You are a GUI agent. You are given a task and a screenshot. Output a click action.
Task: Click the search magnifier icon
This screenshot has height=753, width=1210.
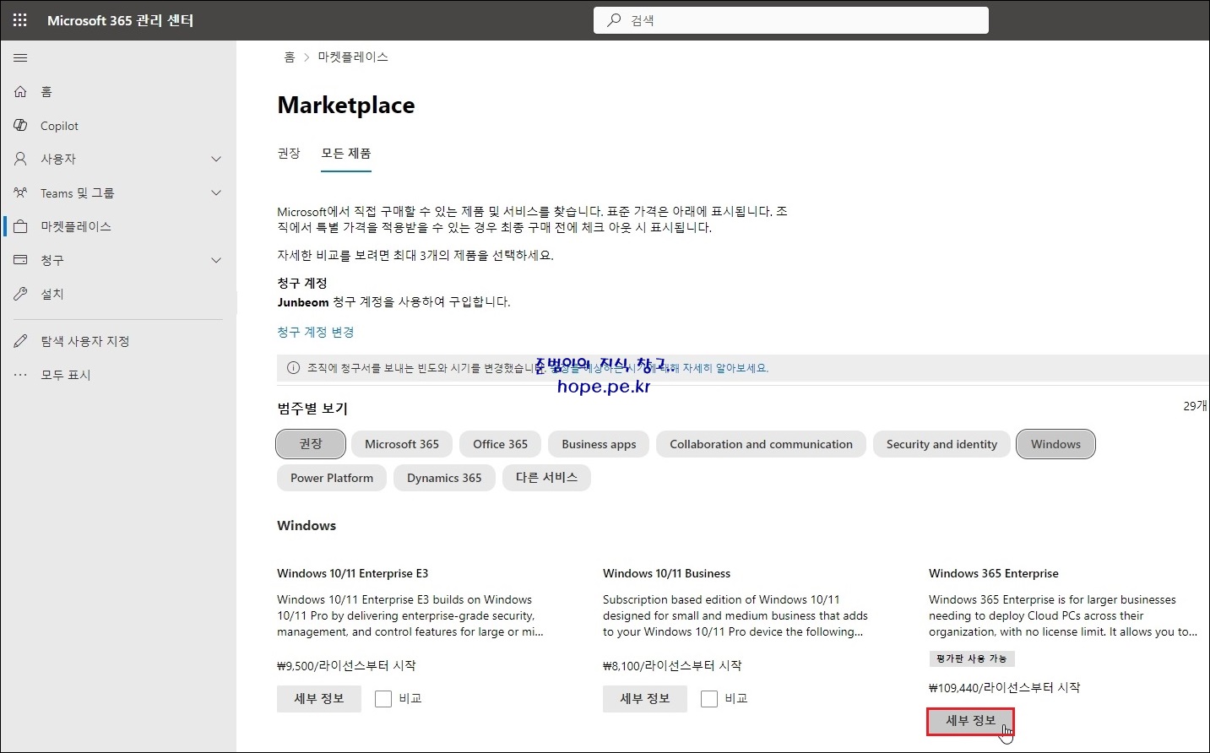[x=614, y=20]
